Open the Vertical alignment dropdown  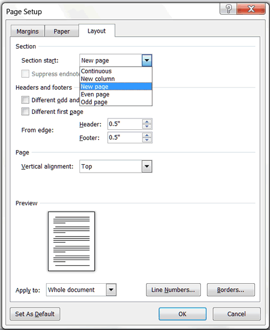147,166
